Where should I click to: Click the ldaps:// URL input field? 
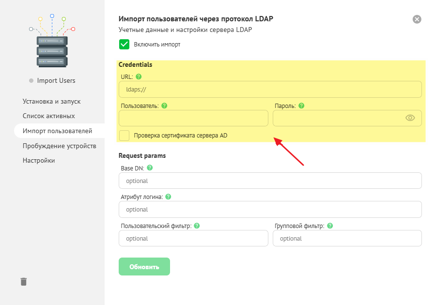tap(270, 90)
